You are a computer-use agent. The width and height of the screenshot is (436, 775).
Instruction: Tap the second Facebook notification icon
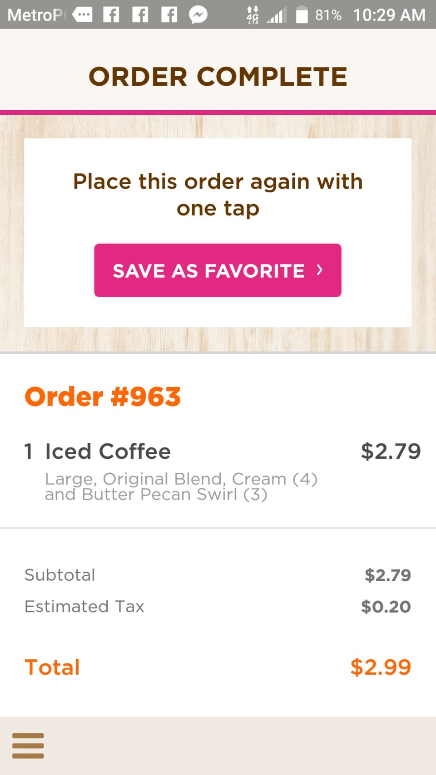(x=140, y=14)
